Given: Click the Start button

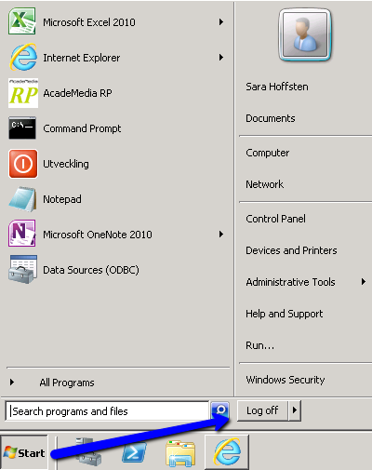Looking at the screenshot, I should click(x=24, y=453).
